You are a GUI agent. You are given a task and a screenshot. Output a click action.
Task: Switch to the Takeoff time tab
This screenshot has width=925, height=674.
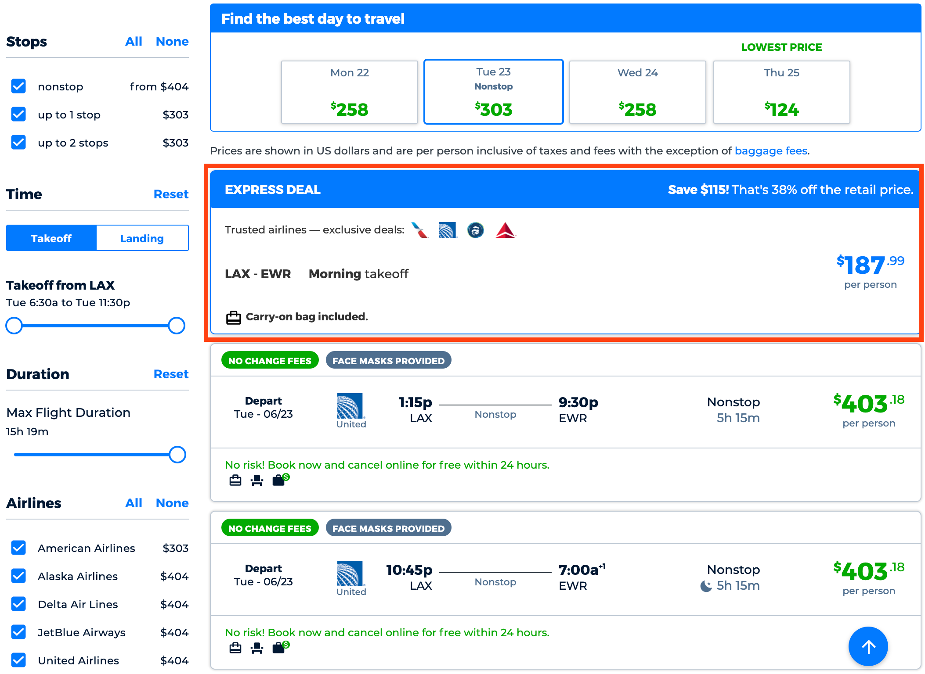pos(51,238)
